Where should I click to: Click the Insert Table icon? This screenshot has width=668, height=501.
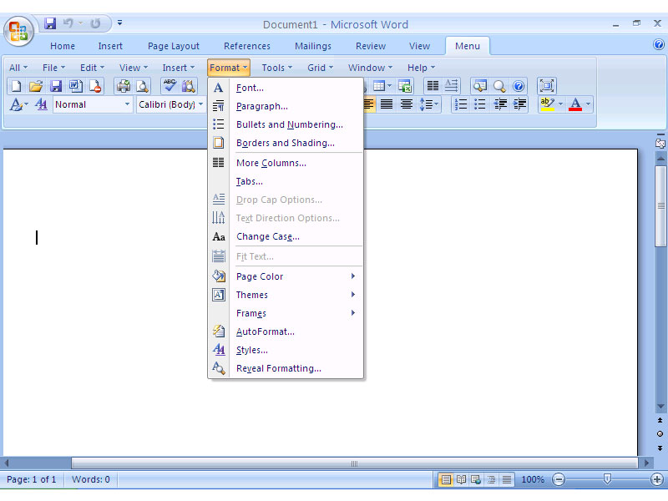(x=378, y=85)
